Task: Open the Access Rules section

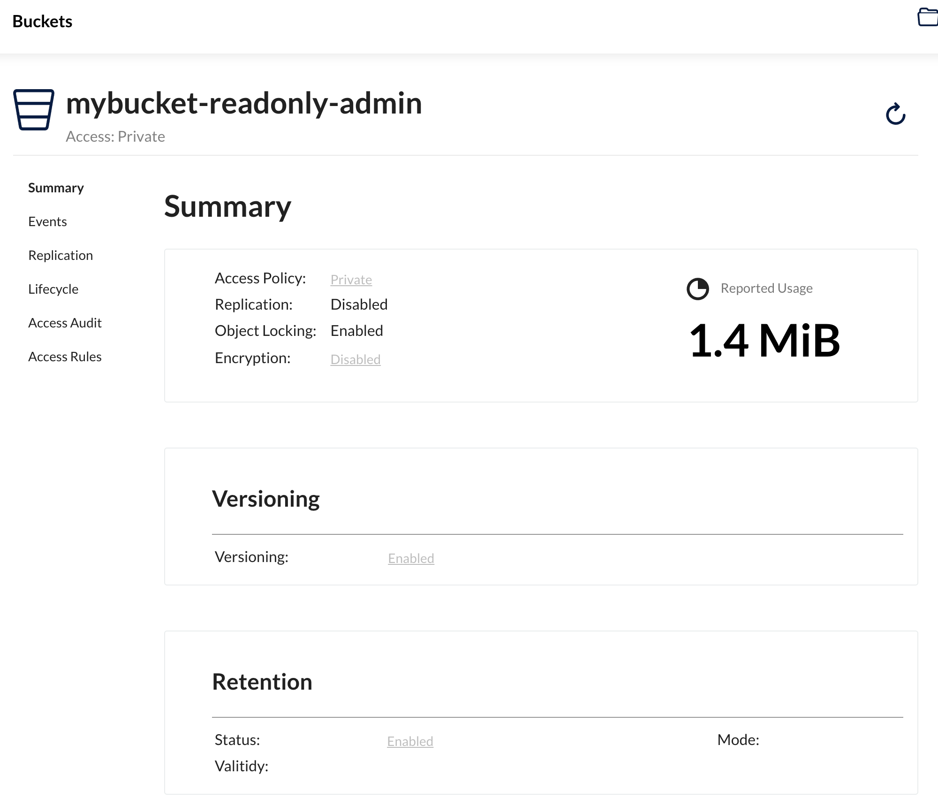Action: (65, 357)
